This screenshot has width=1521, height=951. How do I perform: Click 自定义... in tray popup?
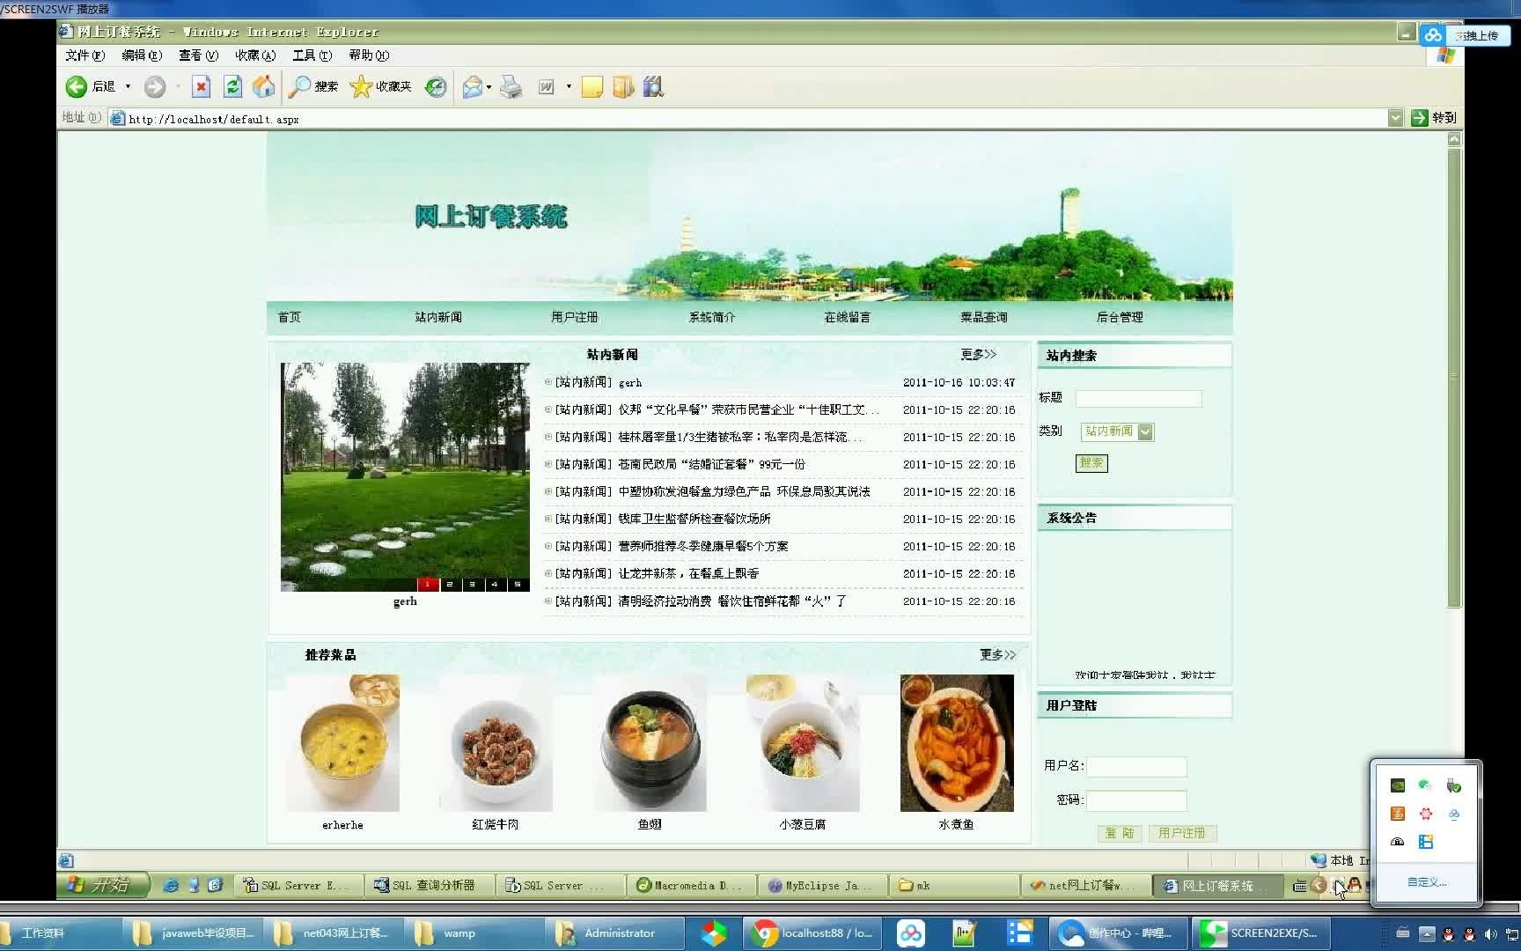coord(1426,881)
